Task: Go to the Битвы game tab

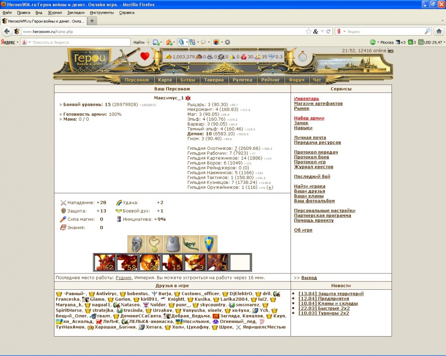Action: pyautogui.click(x=188, y=80)
